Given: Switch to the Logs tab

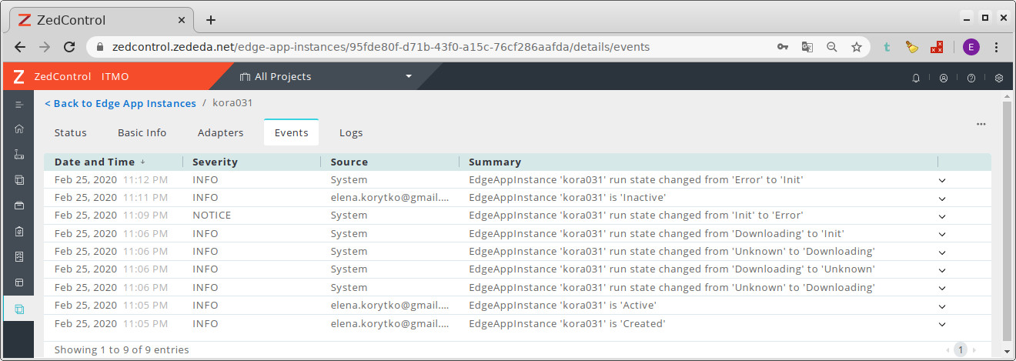Looking at the screenshot, I should (351, 132).
